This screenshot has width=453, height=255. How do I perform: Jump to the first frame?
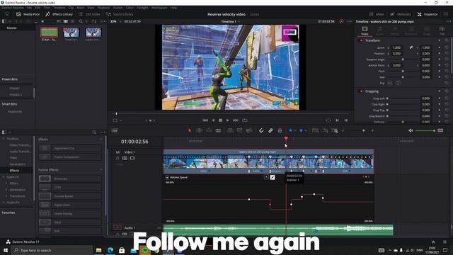pyautogui.click(x=205, y=120)
